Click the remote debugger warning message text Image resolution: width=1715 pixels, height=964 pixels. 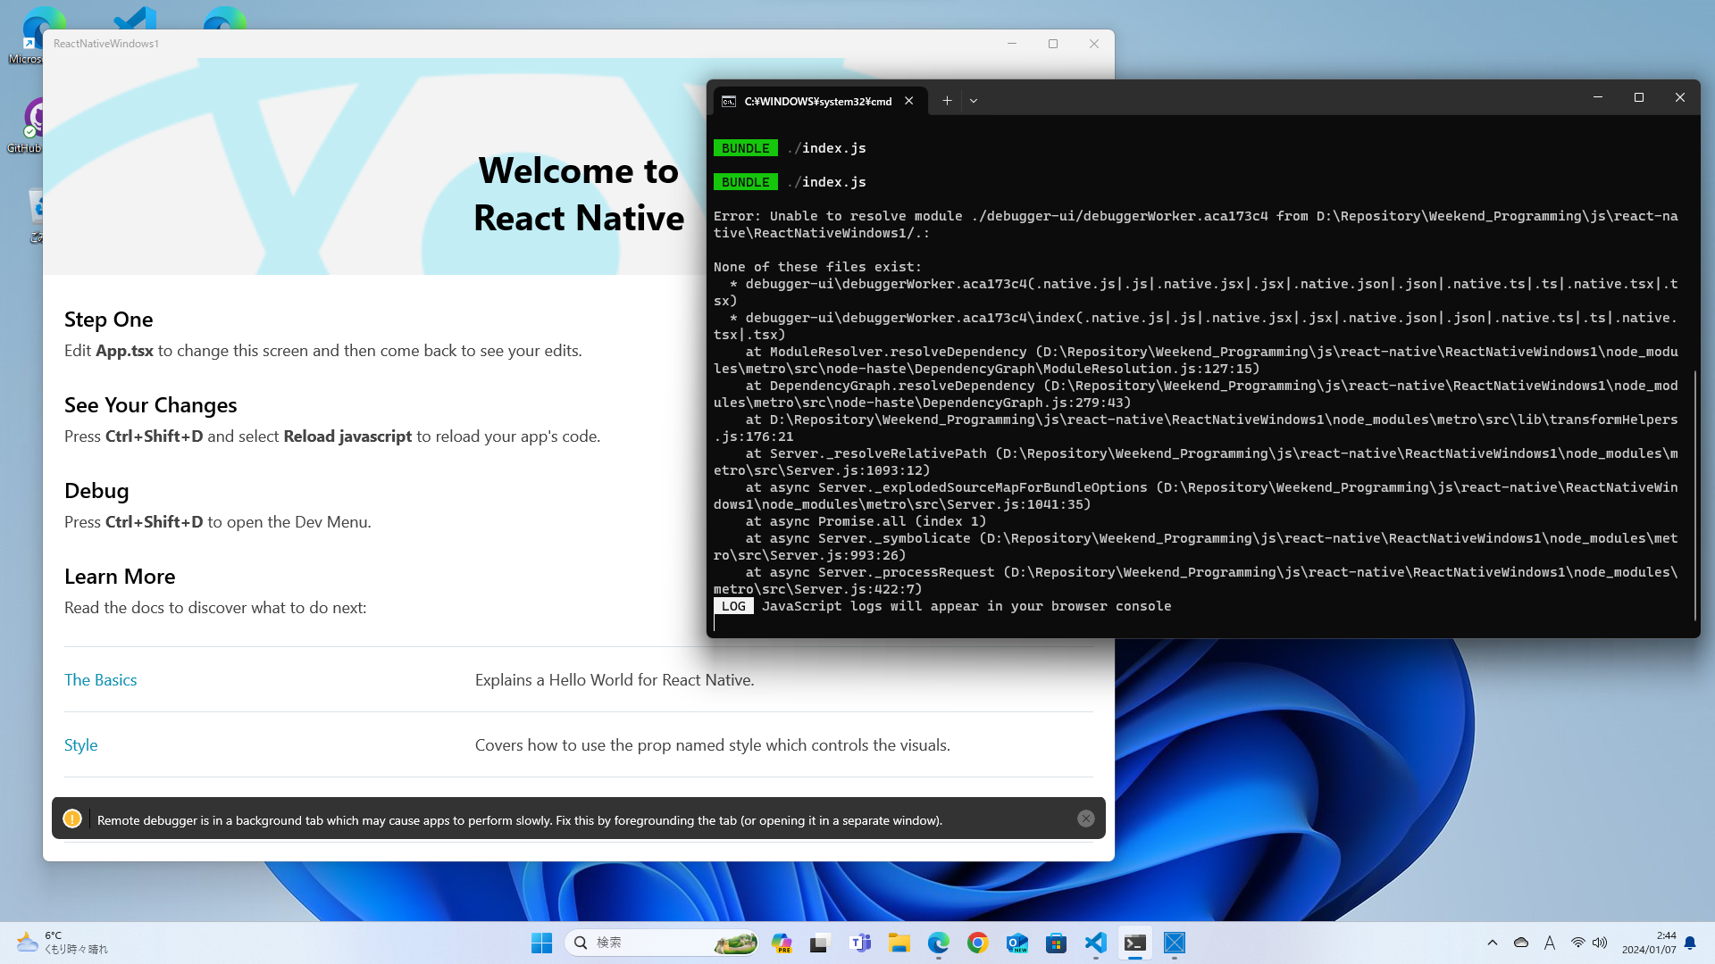(x=520, y=820)
